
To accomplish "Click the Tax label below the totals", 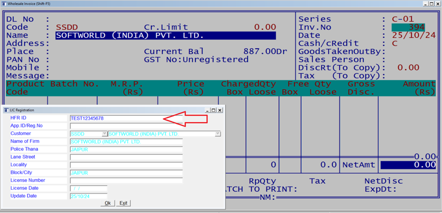I will pyautogui.click(x=317, y=181).
